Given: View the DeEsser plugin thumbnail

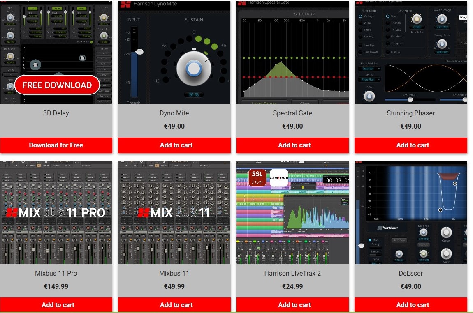Looking at the screenshot, I should [x=411, y=213].
